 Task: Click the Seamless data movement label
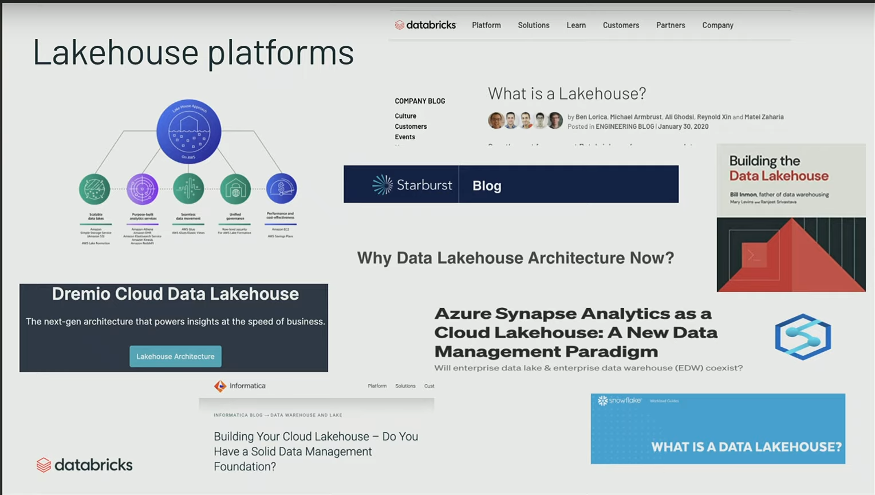(188, 216)
